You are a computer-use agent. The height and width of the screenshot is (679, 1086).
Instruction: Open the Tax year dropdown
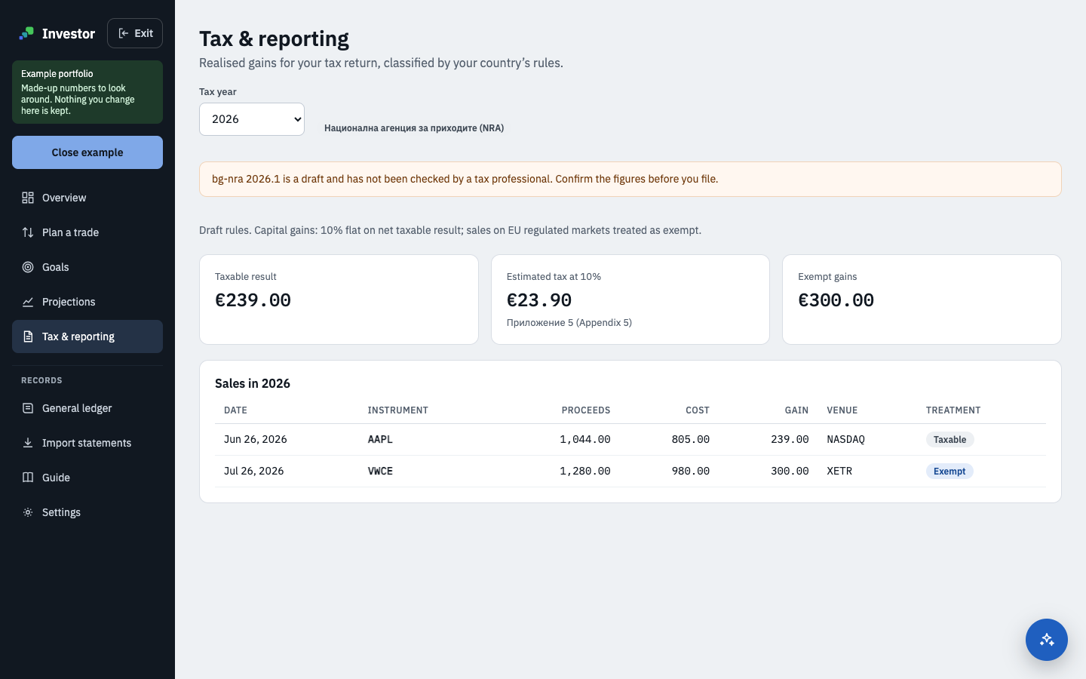252,119
